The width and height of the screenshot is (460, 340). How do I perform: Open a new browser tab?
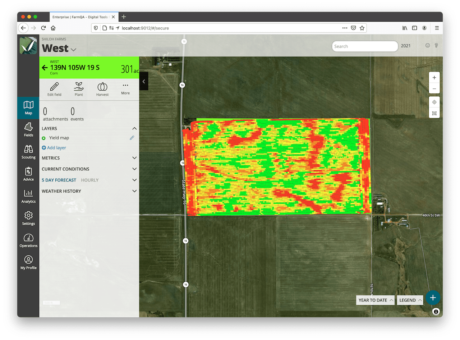click(x=124, y=17)
